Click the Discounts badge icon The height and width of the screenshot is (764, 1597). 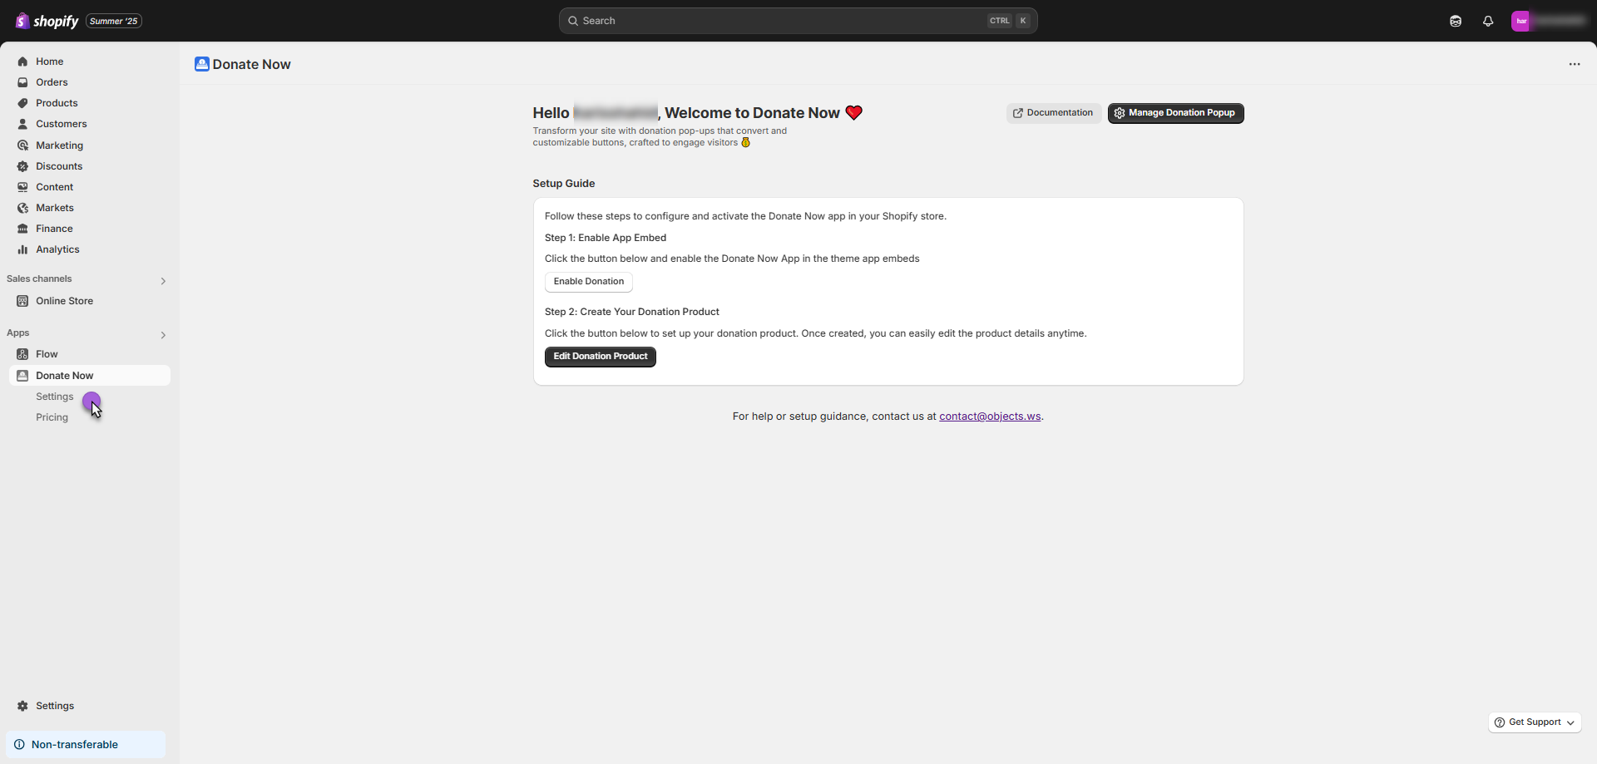(22, 166)
